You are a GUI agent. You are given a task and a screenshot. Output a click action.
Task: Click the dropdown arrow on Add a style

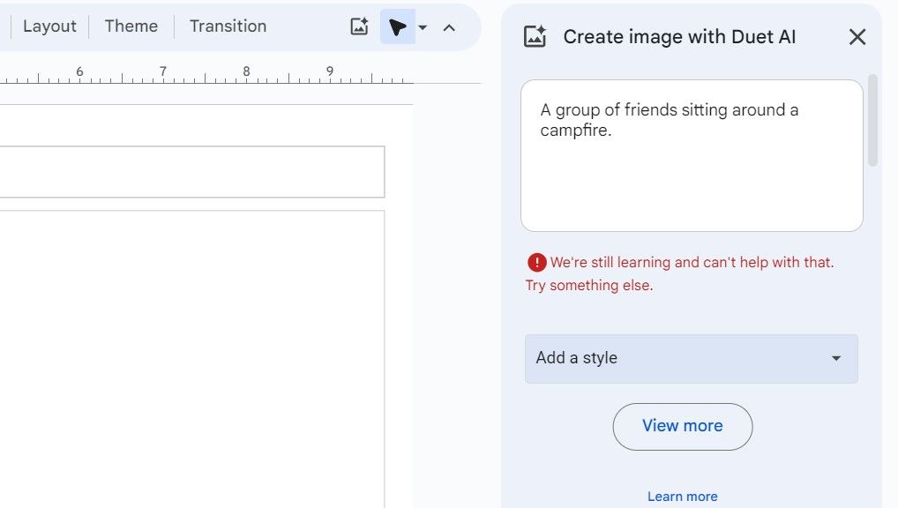point(835,358)
